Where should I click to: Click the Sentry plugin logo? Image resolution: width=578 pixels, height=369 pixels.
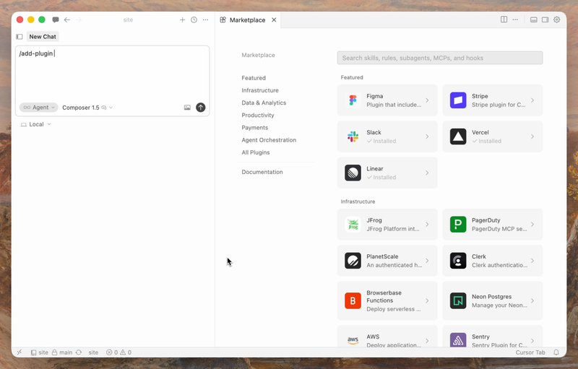[458, 340]
